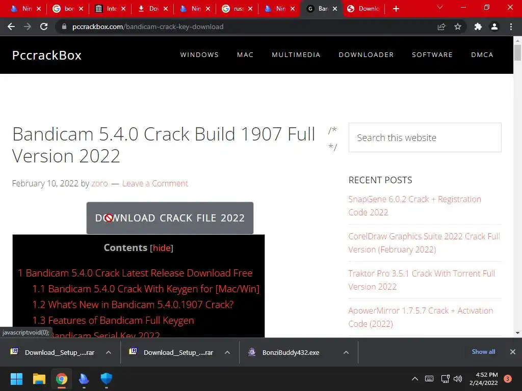Open Chrome three-dot menu
Viewport: 522px width, 391px height.
511,26
